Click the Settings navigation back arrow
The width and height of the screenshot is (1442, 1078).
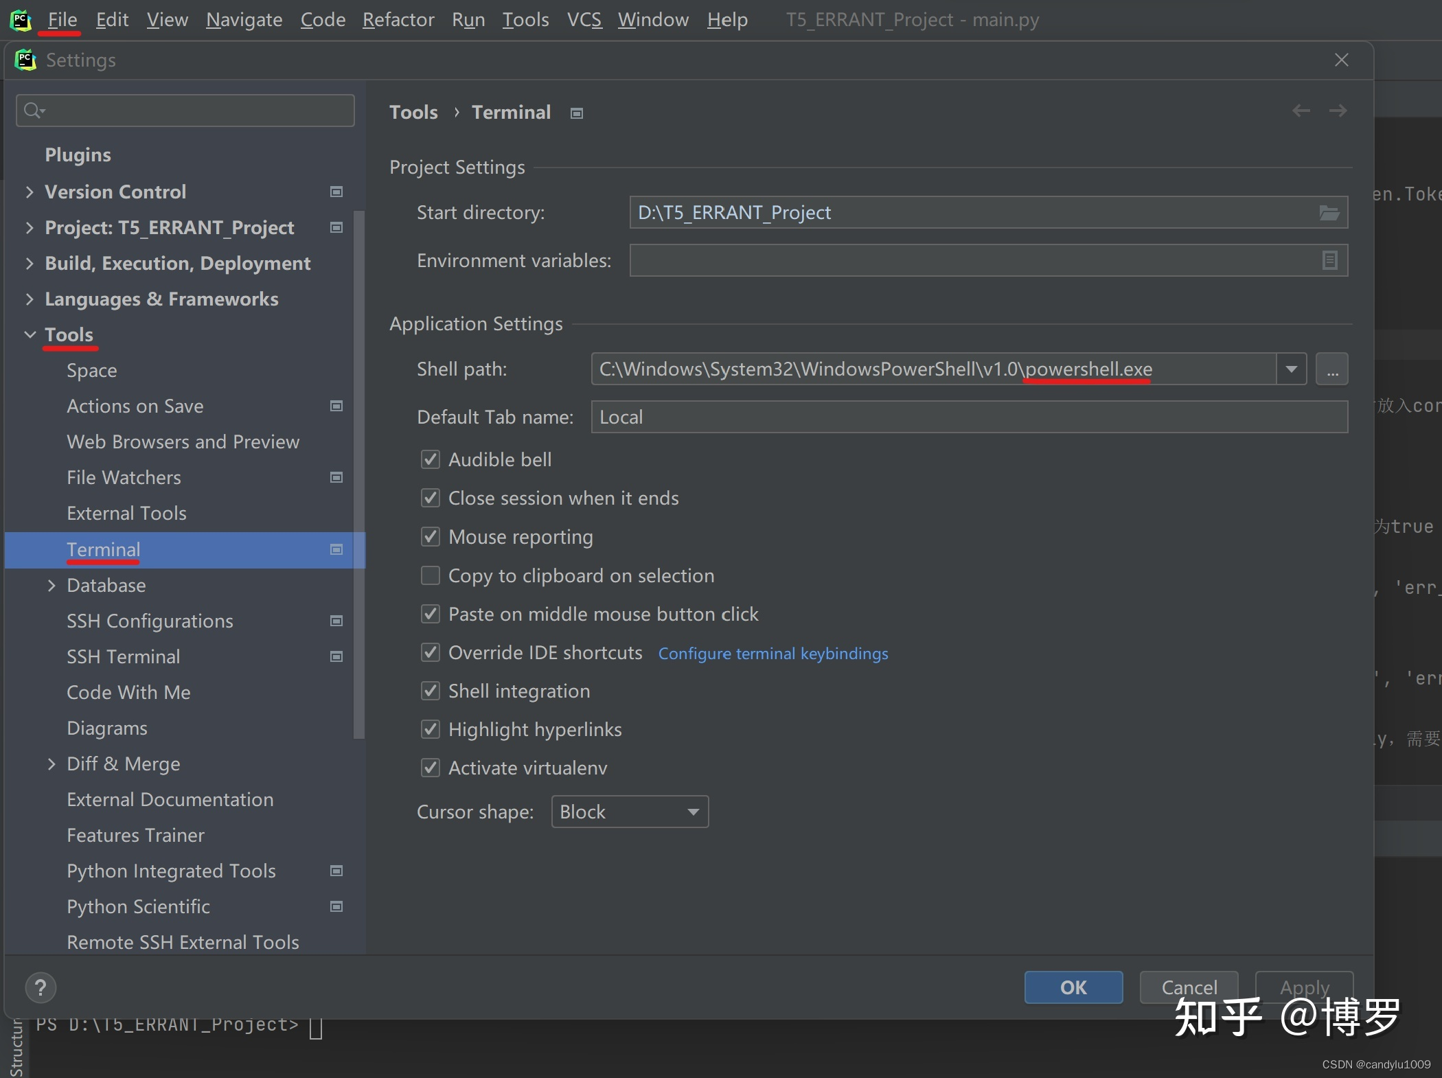[1301, 110]
